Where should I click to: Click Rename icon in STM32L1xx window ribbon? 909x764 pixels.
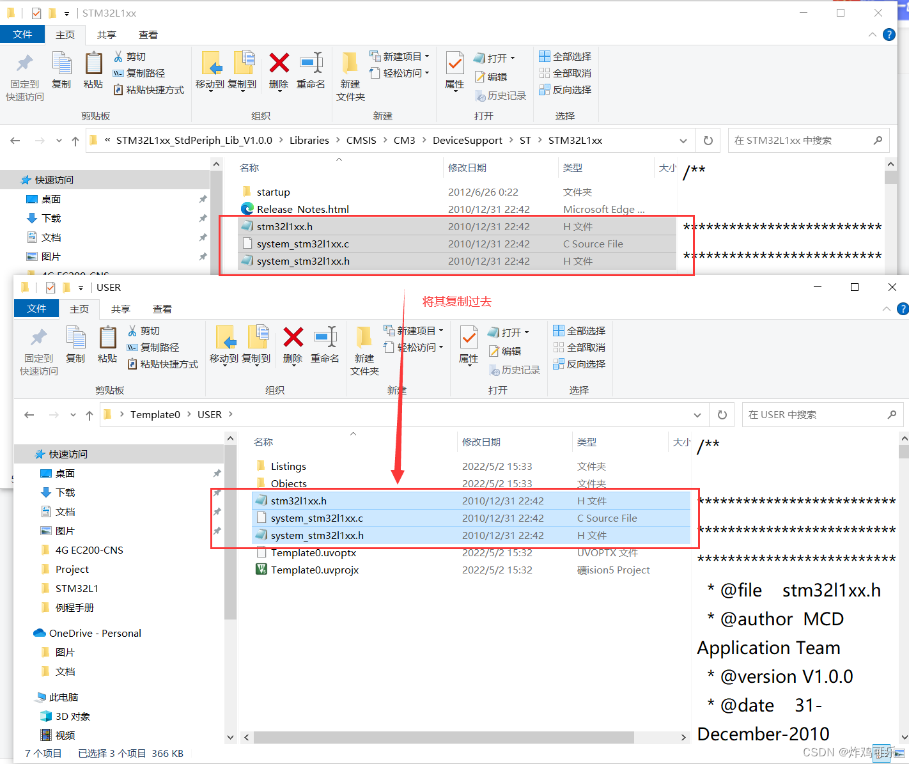coord(311,70)
